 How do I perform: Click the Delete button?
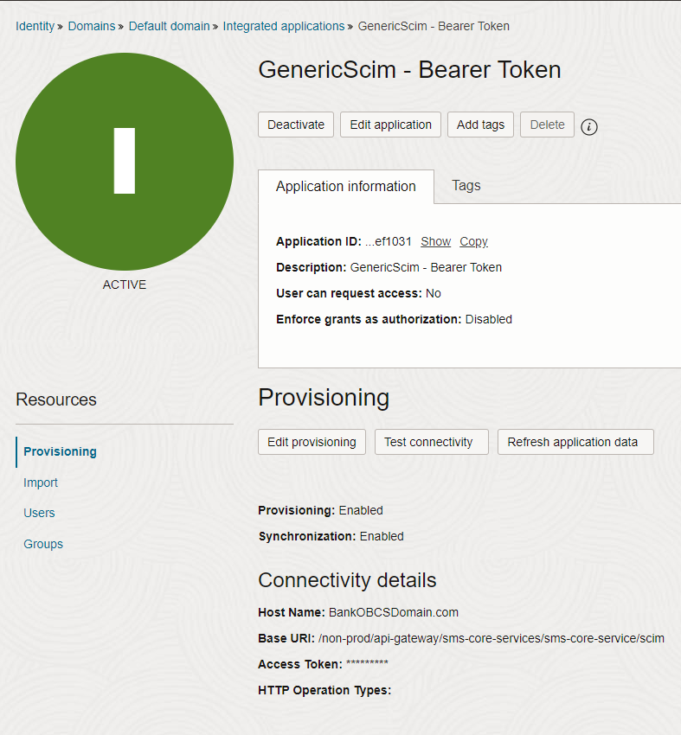tap(547, 125)
